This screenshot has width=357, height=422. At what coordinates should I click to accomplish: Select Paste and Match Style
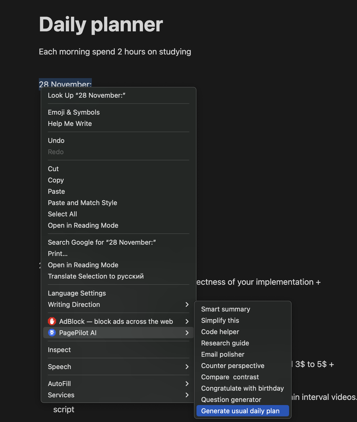83,203
